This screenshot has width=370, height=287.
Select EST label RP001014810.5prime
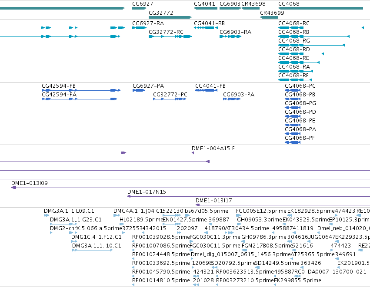pos(161,280)
